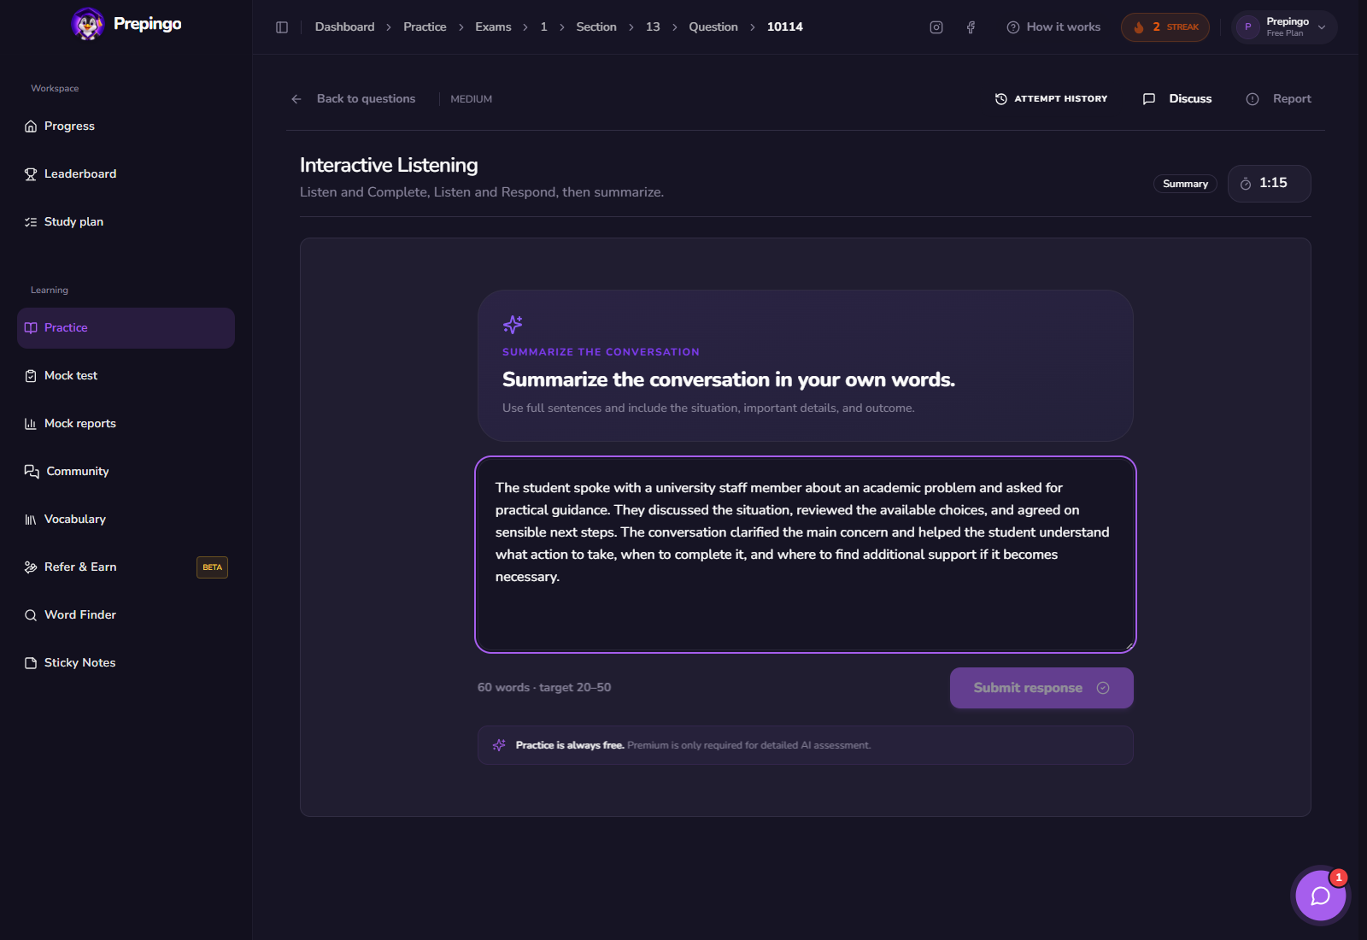Click inside the summary text area
The height and width of the screenshot is (940, 1367).
point(806,555)
